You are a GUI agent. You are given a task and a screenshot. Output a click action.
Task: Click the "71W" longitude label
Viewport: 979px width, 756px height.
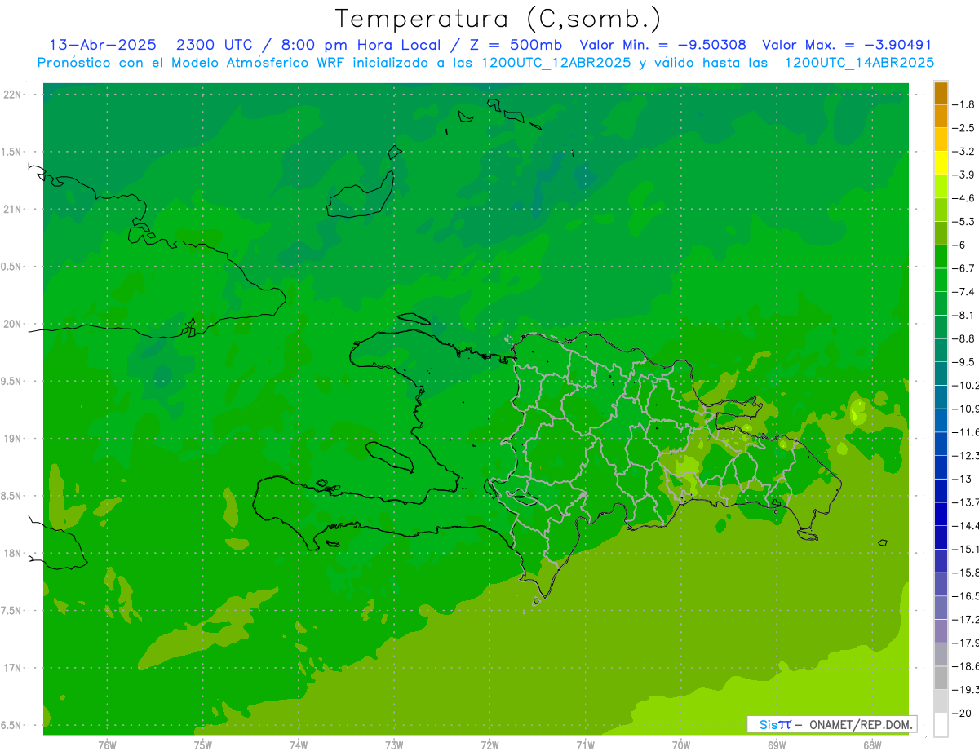click(585, 745)
